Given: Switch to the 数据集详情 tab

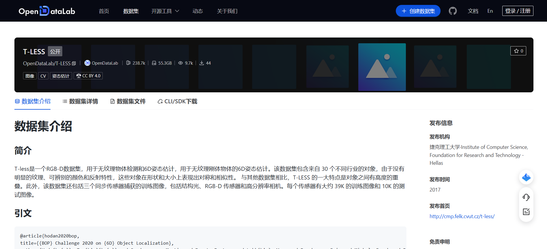Looking at the screenshot, I should 80,101.
